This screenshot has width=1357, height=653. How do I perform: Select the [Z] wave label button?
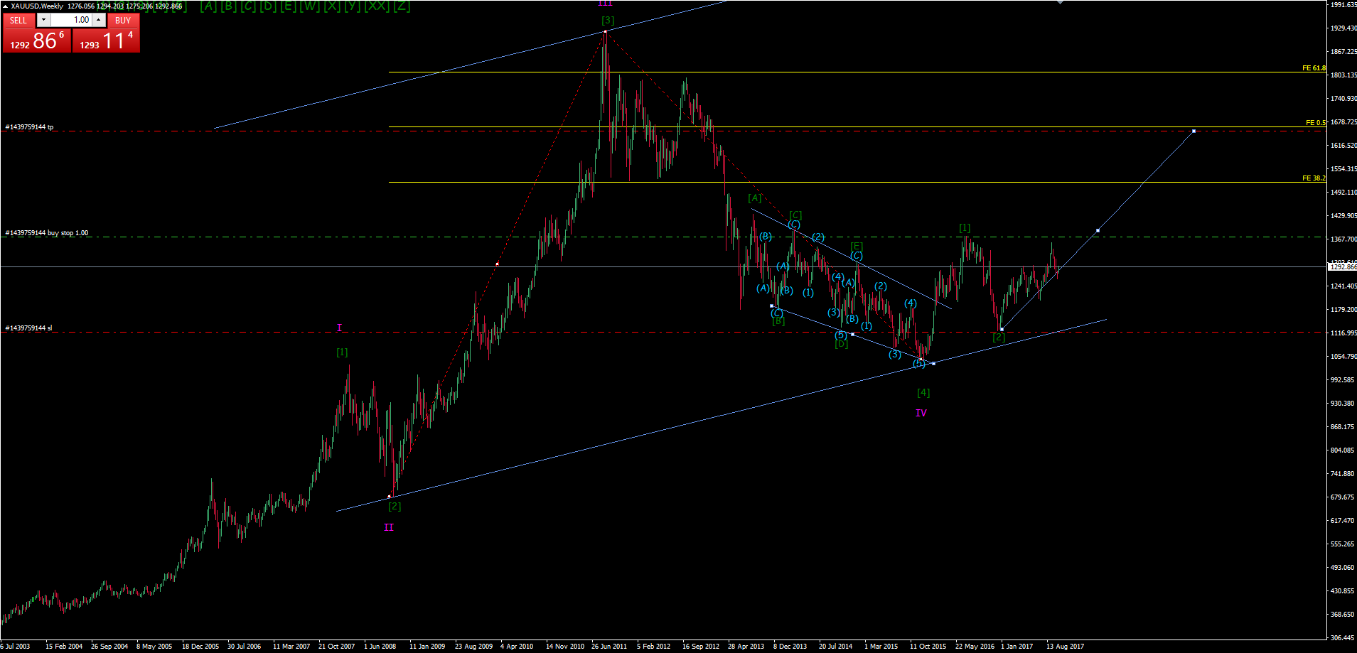tap(402, 6)
